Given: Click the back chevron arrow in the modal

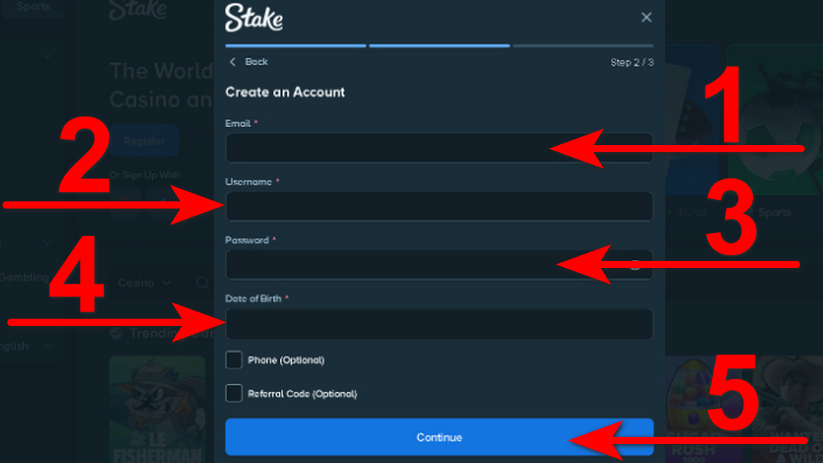Looking at the screenshot, I should tap(232, 61).
